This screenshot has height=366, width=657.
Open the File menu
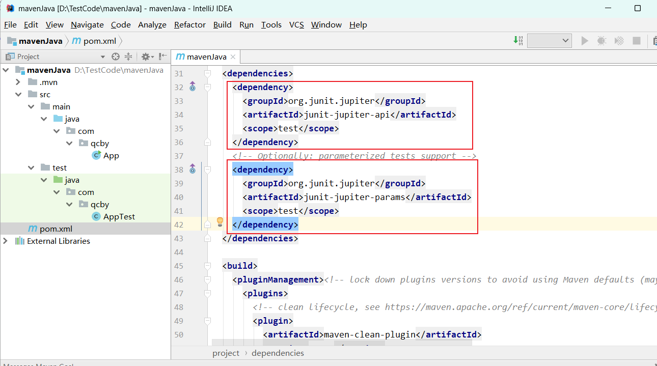pos(10,24)
